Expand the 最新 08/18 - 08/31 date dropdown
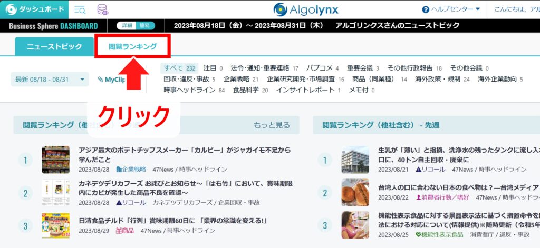 coord(50,80)
